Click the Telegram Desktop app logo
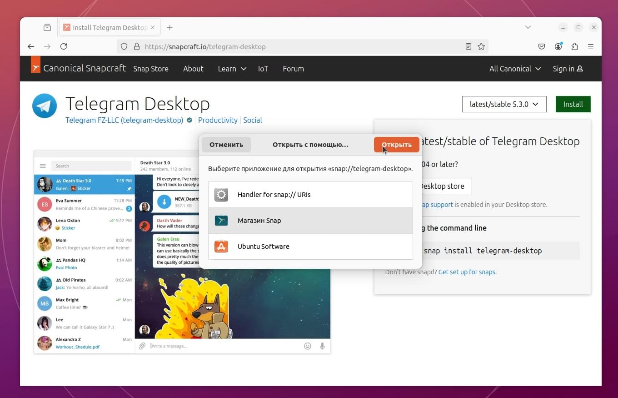 [45, 106]
